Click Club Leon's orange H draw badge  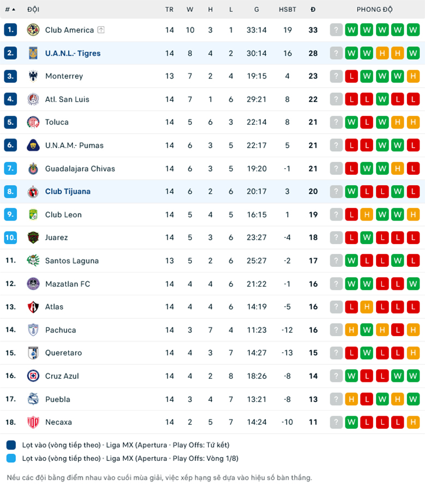pyautogui.click(x=367, y=215)
